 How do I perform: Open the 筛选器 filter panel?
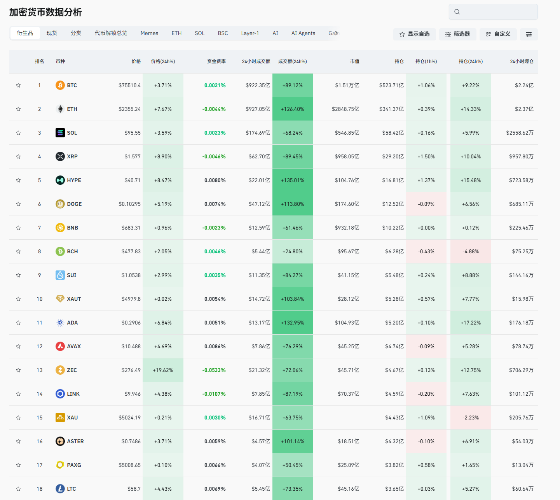pyautogui.click(x=457, y=34)
